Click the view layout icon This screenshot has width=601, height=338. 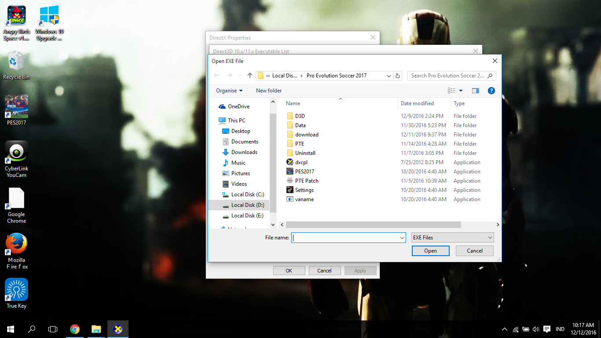point(451,91)
